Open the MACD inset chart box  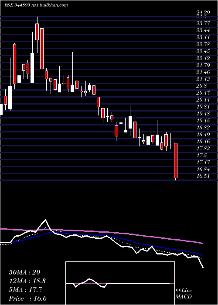(x=120, y=283)
